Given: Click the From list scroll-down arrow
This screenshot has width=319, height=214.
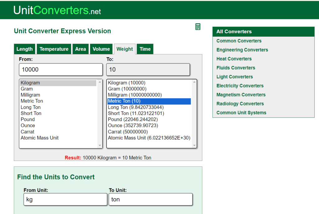Looking at the screenshot, I should tap(100, 145).
